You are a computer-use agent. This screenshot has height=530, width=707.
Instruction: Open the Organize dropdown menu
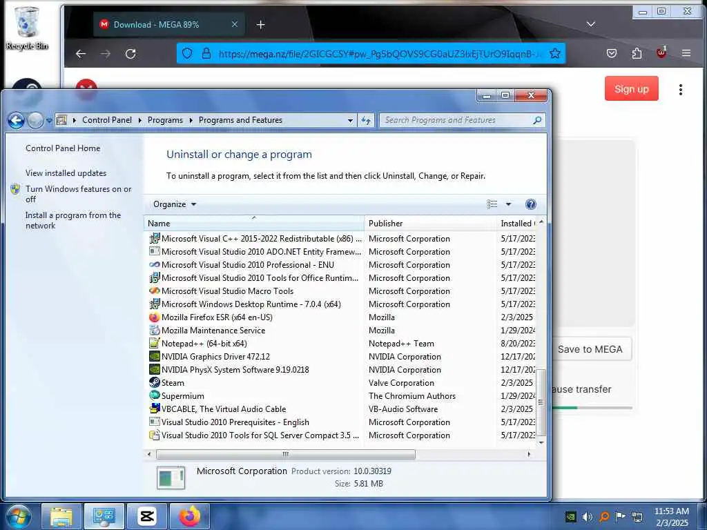coord(175,204)
